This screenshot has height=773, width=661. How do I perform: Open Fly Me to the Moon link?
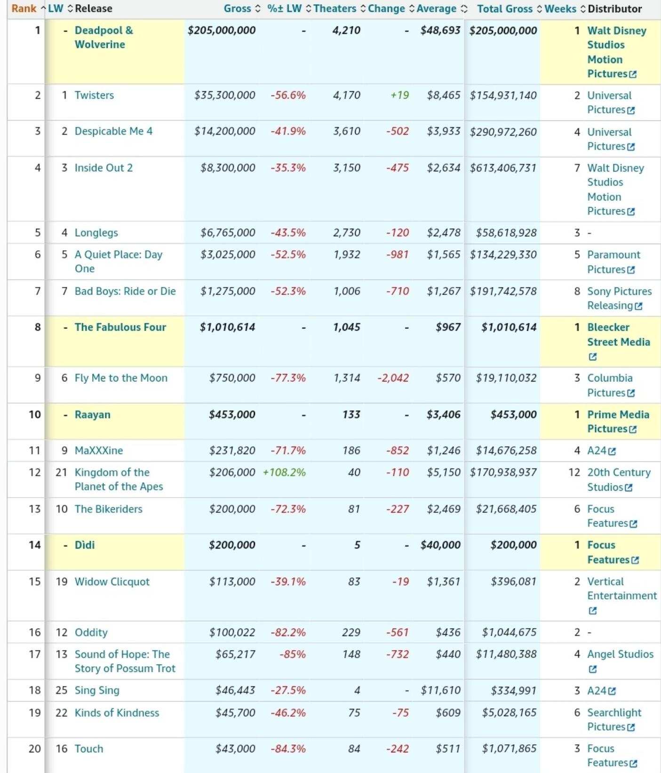[x=121, y=378]
